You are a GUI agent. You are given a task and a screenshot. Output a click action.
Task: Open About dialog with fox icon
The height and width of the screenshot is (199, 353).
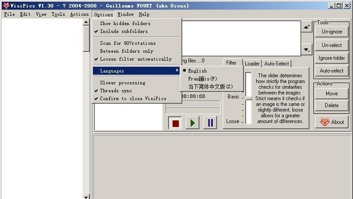332,122
